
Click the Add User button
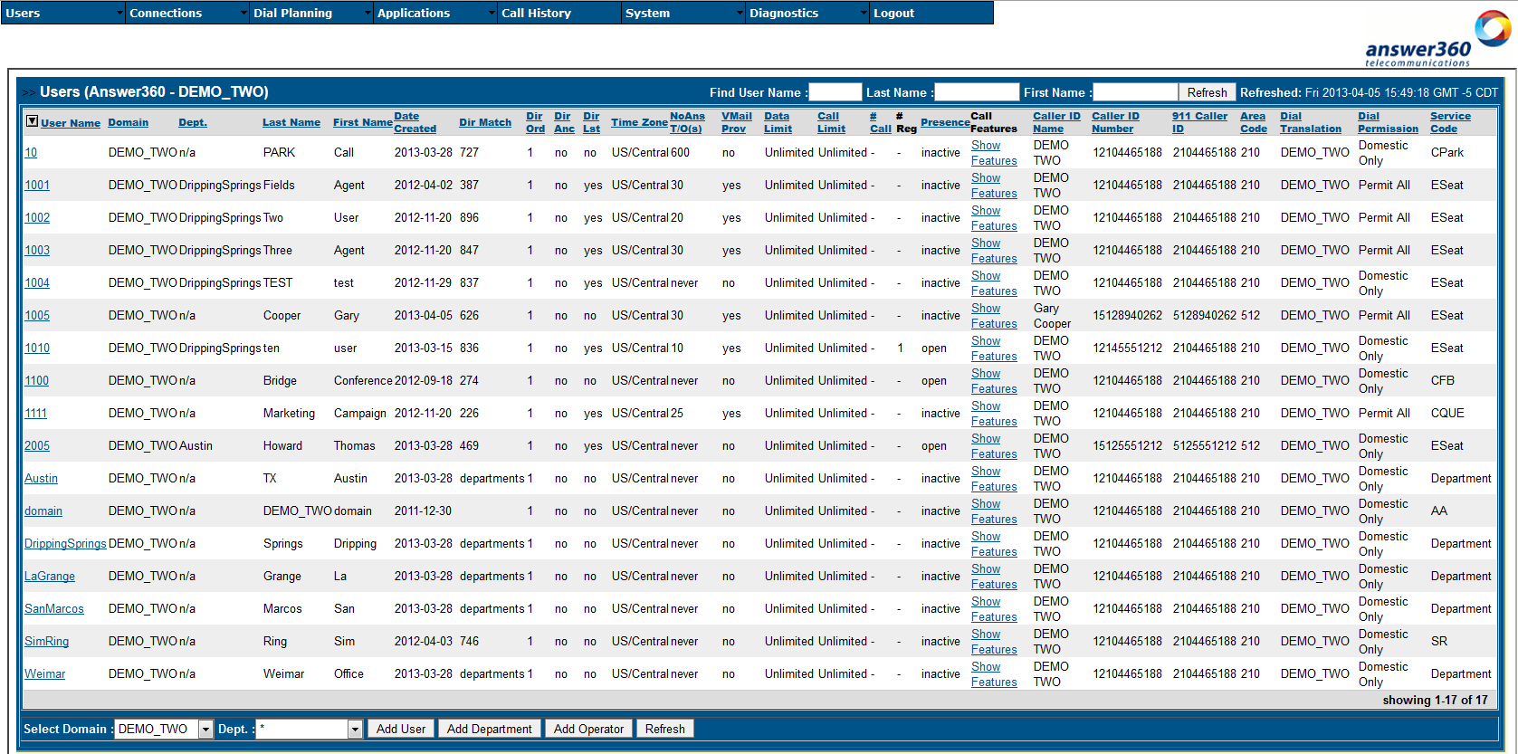(401, 729)
